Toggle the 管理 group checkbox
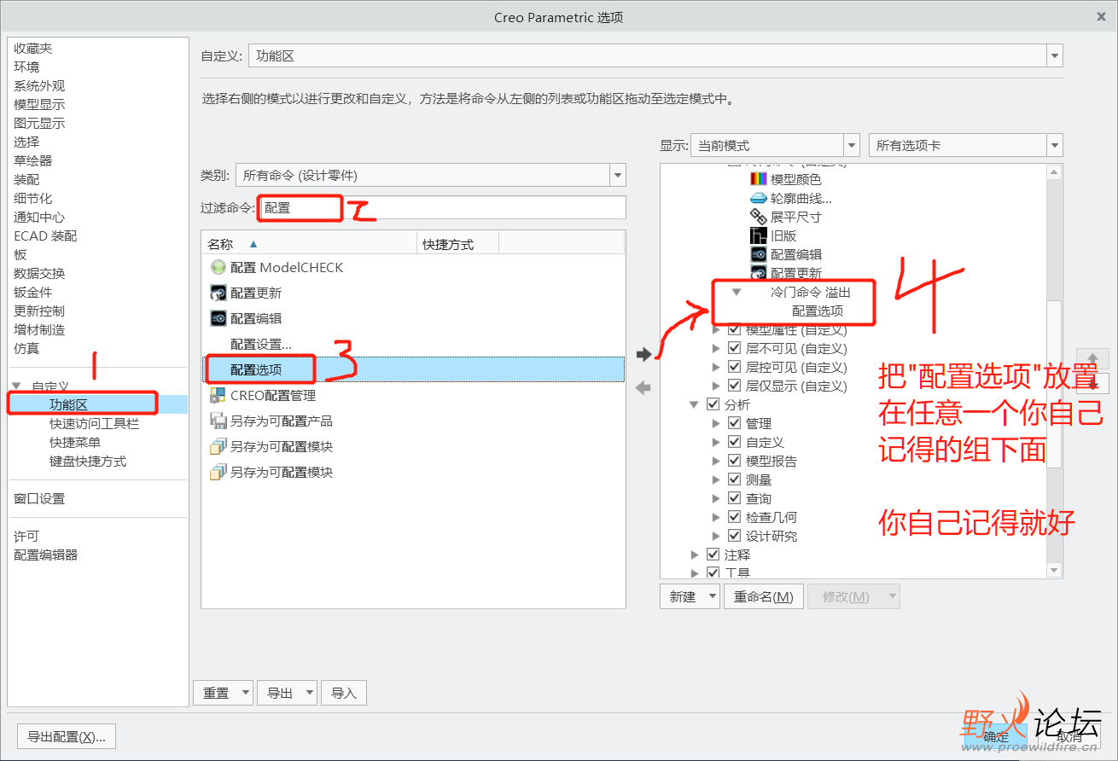The image size is (1118, 761). pos(734,423)
